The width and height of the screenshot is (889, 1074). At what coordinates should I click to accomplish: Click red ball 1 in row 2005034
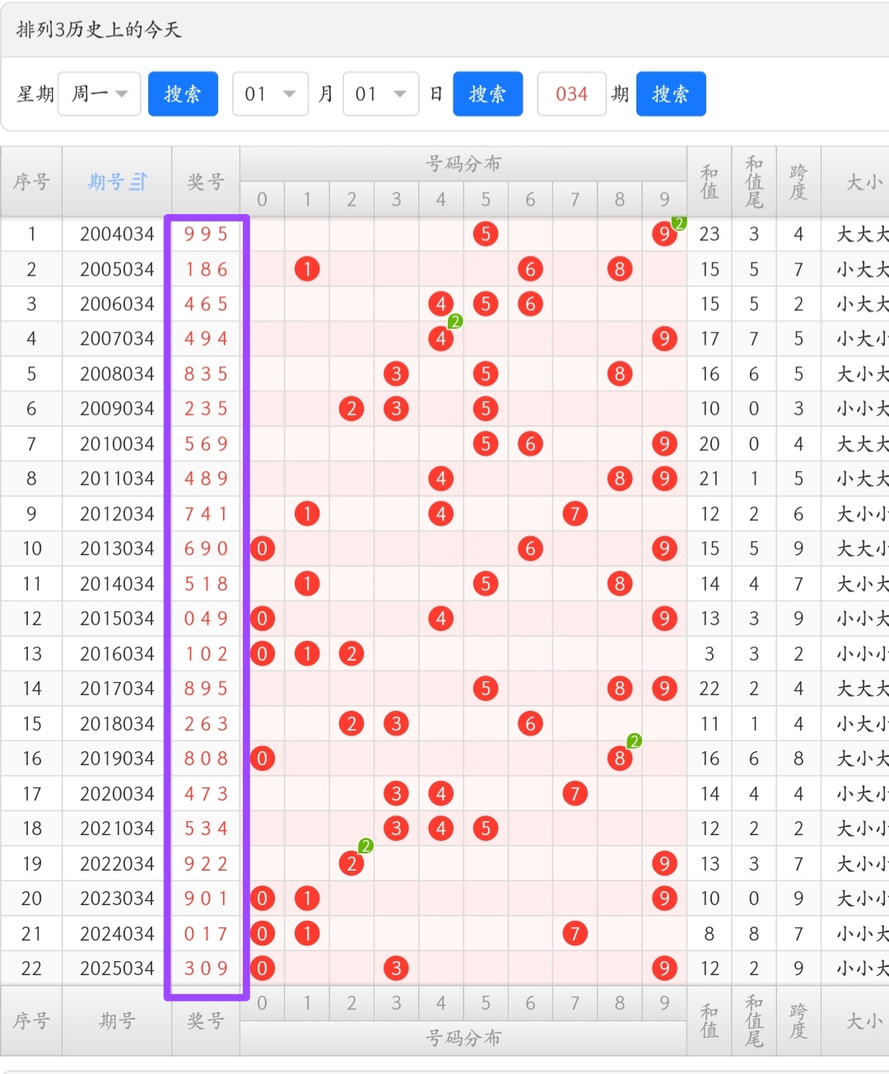click(307, 269)
